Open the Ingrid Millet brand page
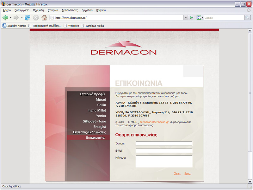Screen dimensions: 253x190 point(97,111)
